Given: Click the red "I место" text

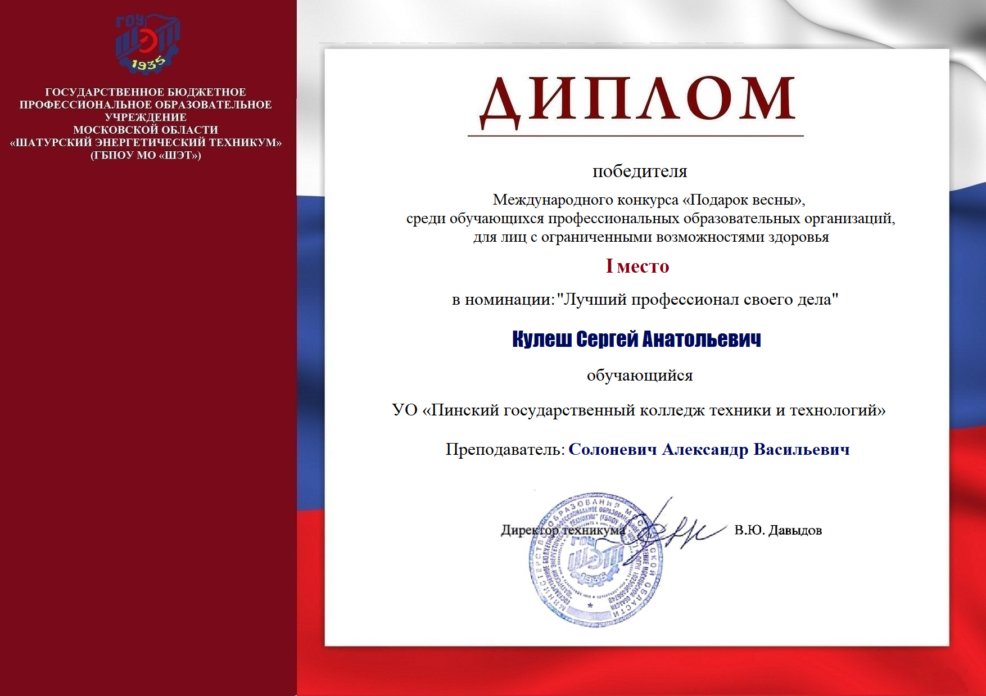Looking at the screenshot, I should click(637, 266).
